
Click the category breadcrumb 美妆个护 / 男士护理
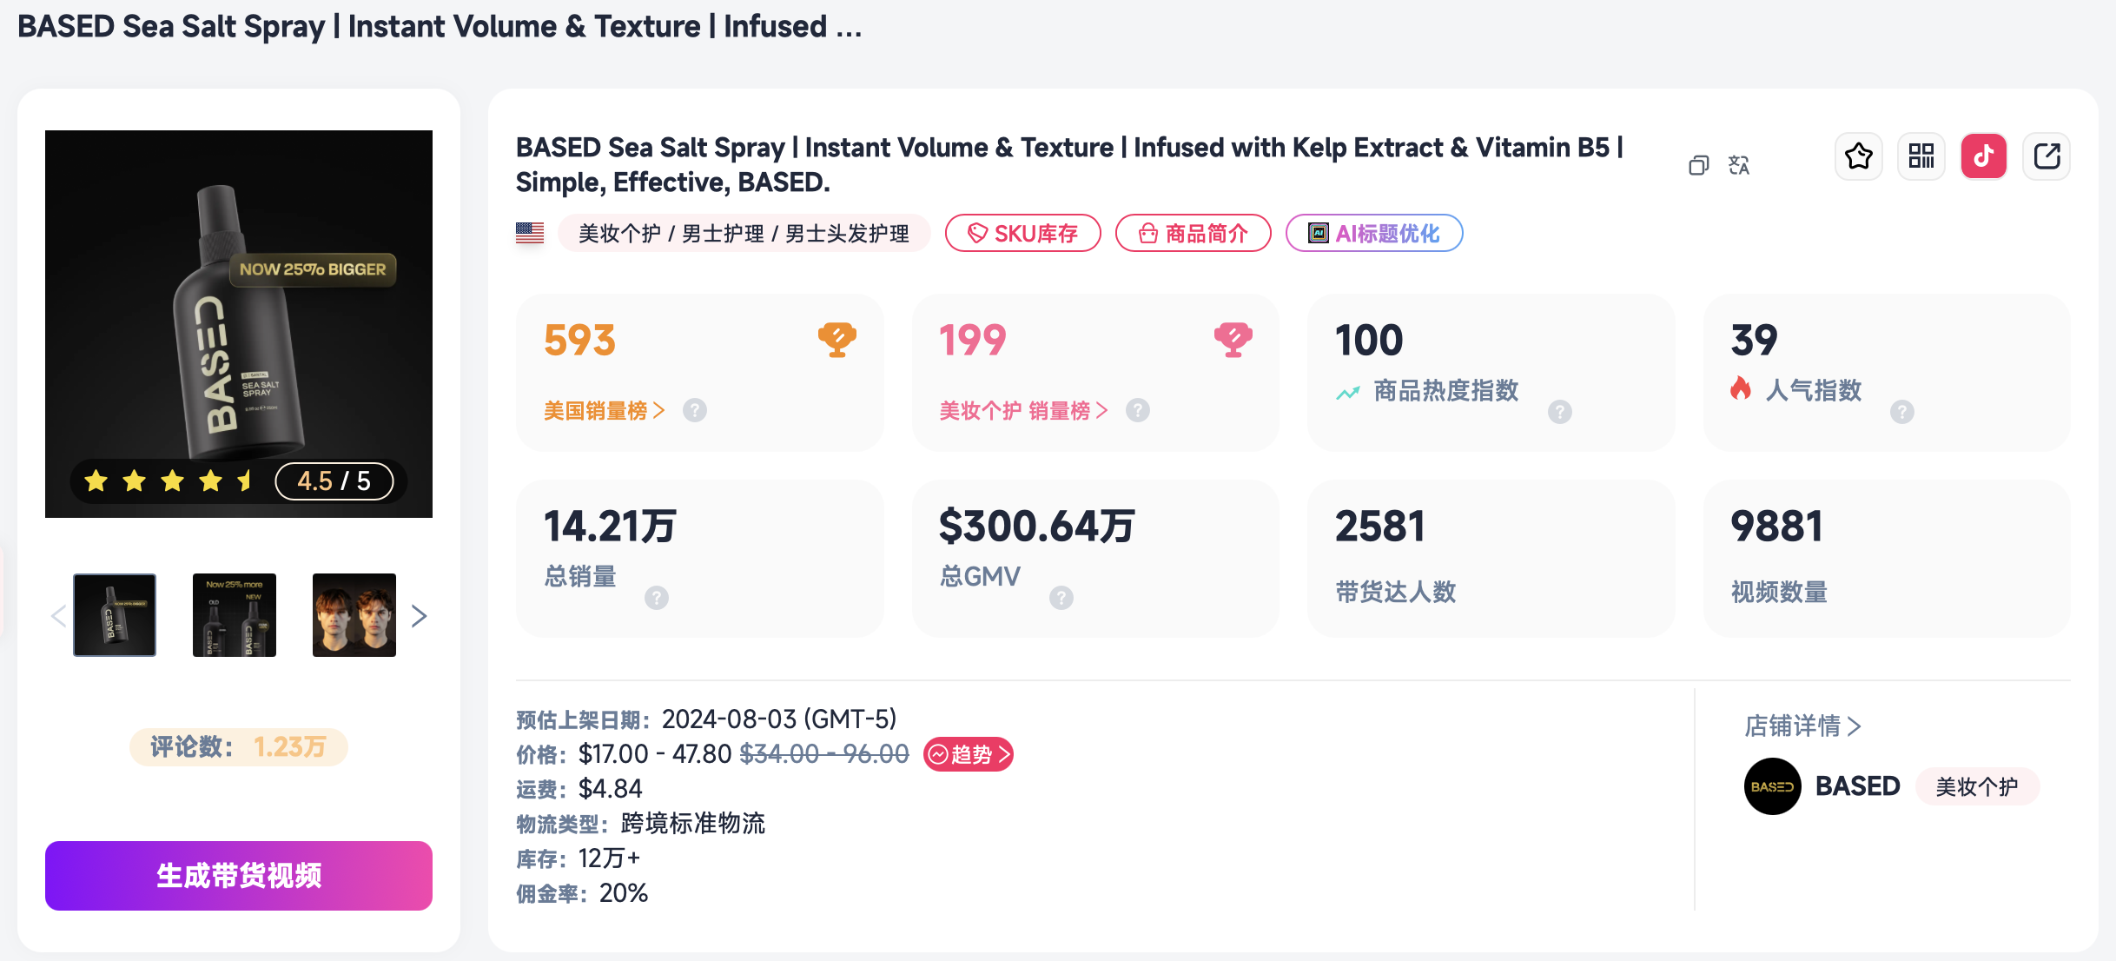pos(744,233)
